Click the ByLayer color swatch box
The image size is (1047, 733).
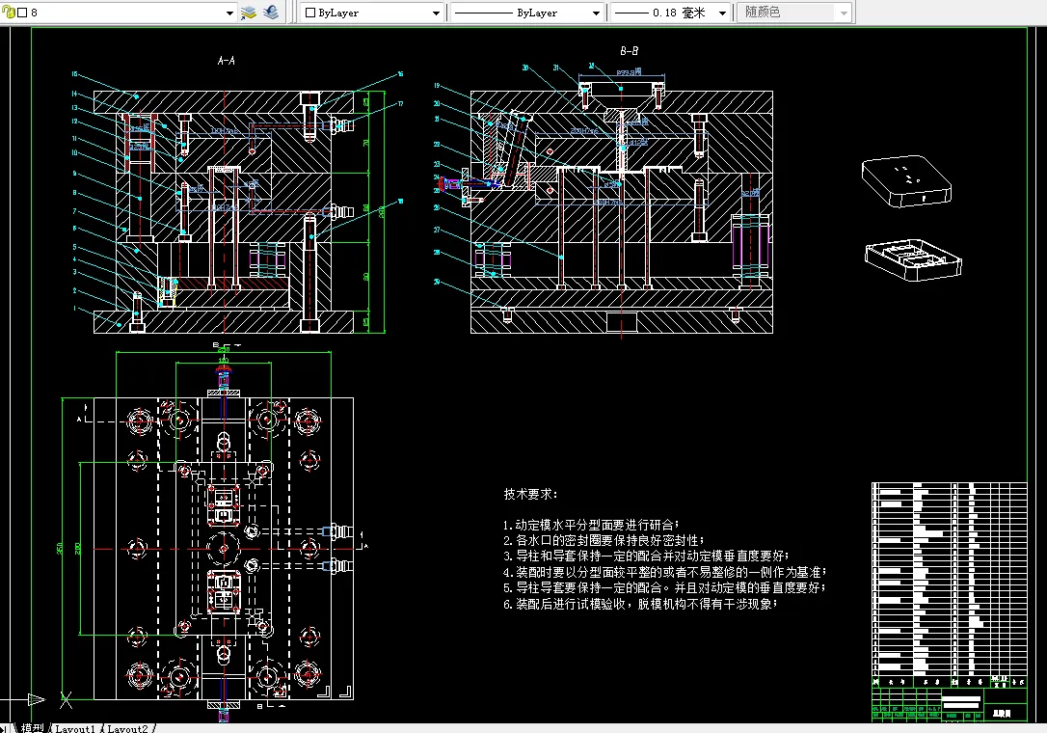[310, 13]
